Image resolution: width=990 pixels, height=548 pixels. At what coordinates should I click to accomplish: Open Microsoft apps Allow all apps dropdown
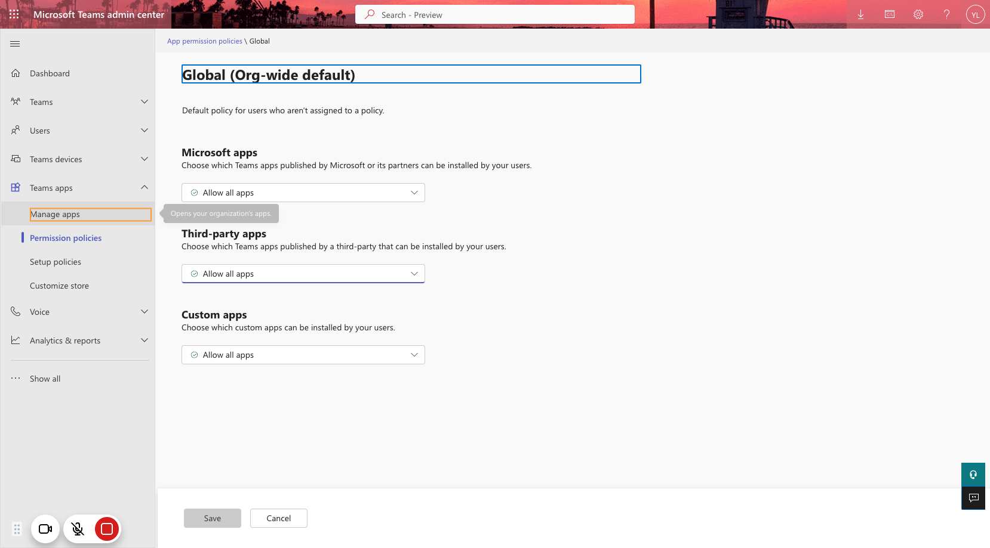point(303,193)
